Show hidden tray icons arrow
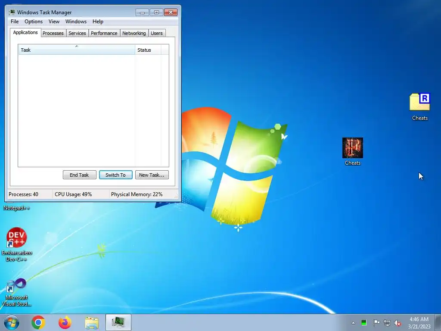Screen dimensions: 441x331 [x=353, y=323]
